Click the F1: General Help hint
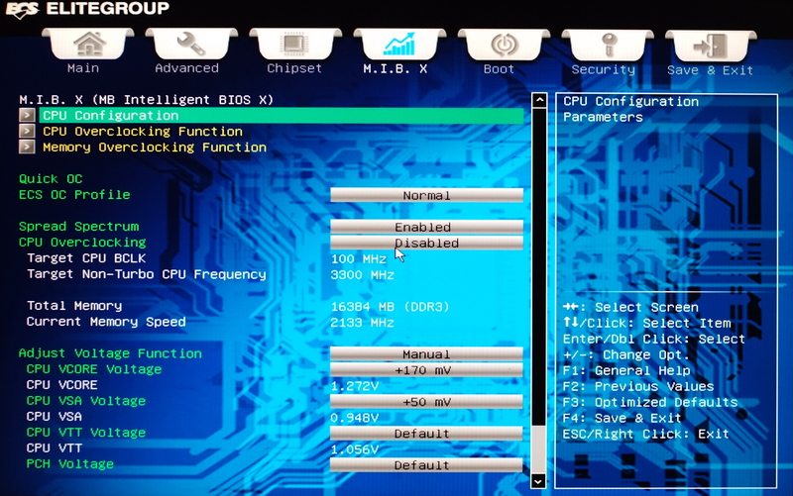Screen dimensions: 793x496 626,370
